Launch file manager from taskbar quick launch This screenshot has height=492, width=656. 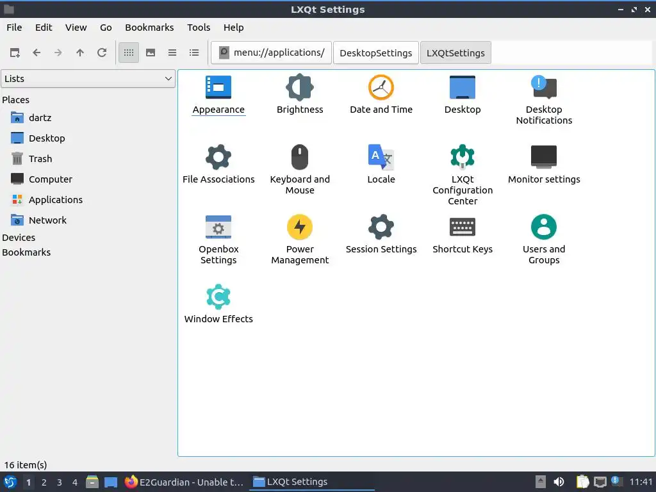(x=92, y=482)
